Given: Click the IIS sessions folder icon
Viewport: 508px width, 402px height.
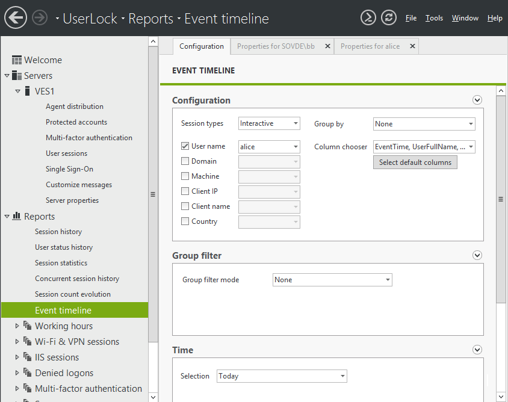Looking at the screenshot, I should 28,357.
